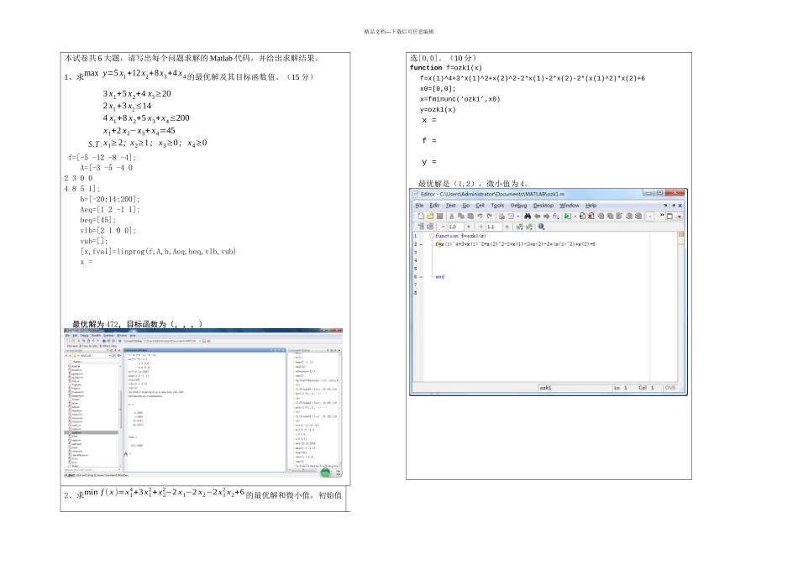Screen dimensions: 798x564
Task: Open the Run button dropdown arrow
Action: click(574, 216)
